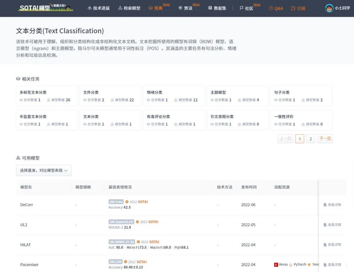Open Q&A via its navigation icon
This screenshot has width=354, height=272.
(x=270, y=8)
